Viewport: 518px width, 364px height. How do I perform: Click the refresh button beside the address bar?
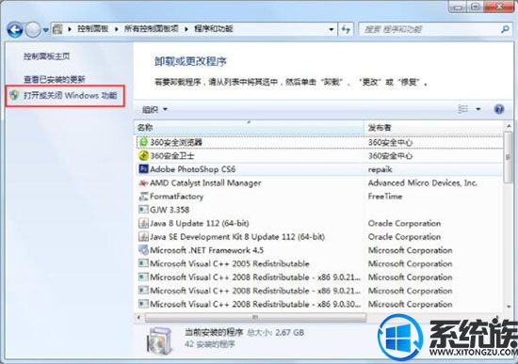[x=346, y=29]
